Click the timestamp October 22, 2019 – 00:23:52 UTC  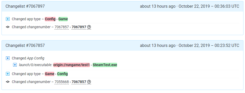pyautogui.click(x=209, y=46)
